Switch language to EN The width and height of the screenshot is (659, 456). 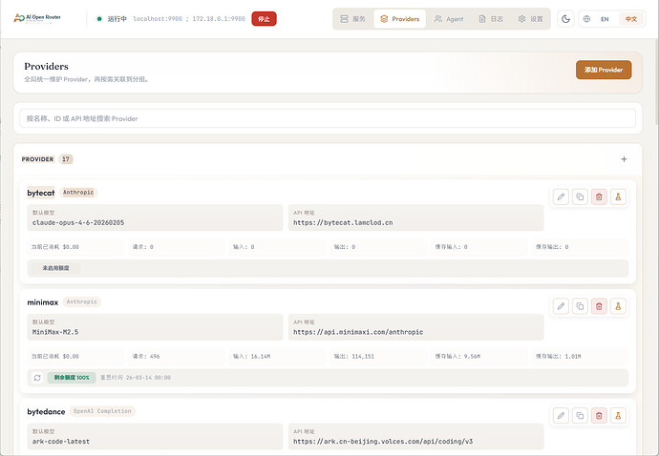(605, 19)
